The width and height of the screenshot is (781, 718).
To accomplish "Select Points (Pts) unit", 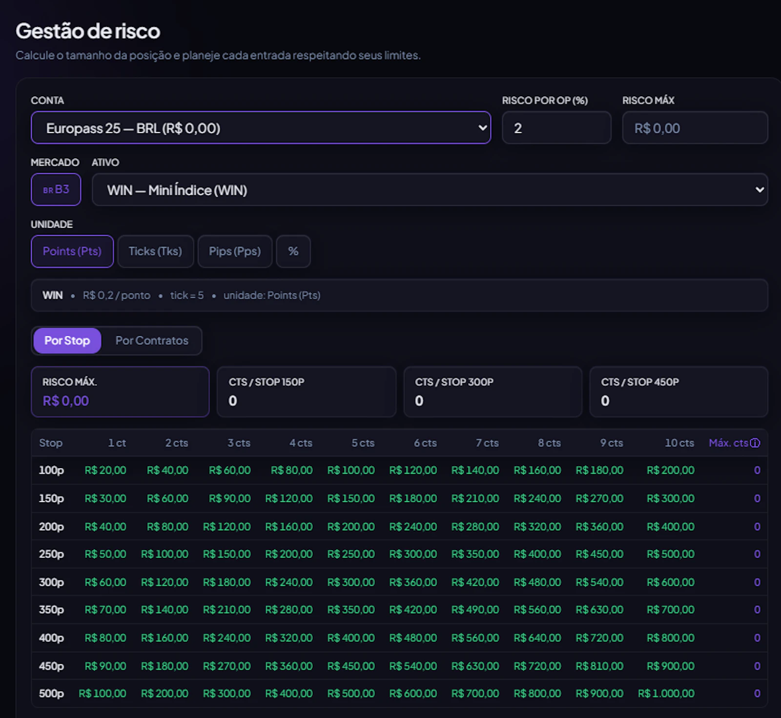I will pos(72,251).
